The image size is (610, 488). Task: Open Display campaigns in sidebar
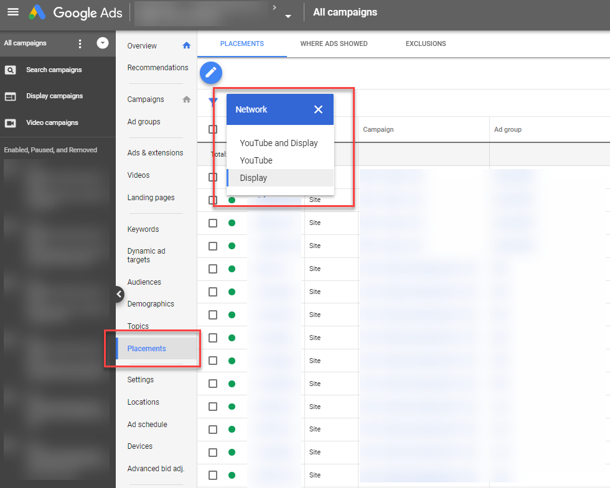(55, 96)
